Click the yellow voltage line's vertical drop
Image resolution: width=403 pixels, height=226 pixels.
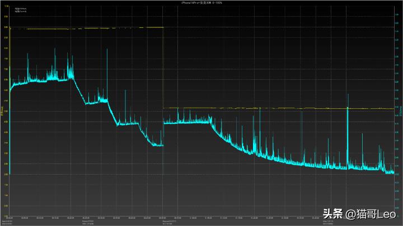(163, 67)
